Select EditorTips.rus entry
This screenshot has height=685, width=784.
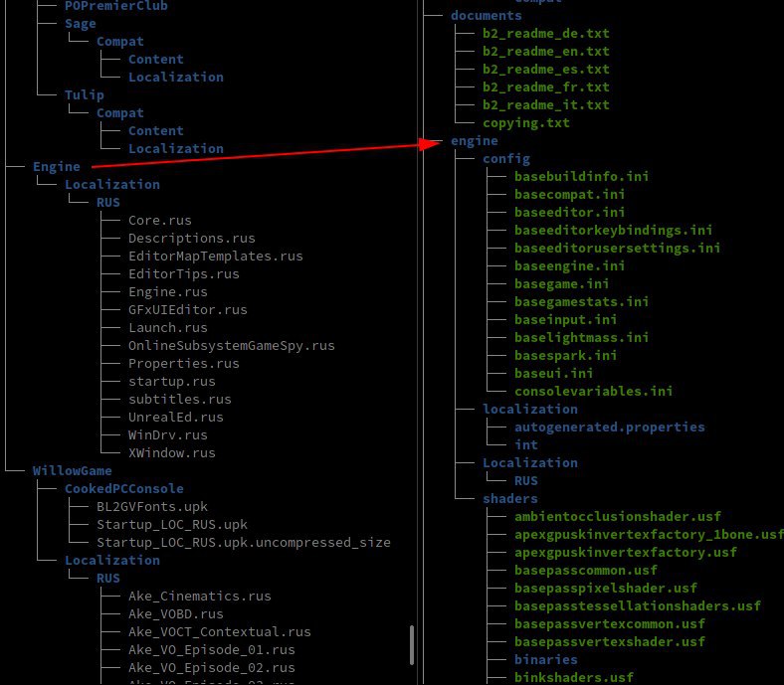click(x=183, y=274)
